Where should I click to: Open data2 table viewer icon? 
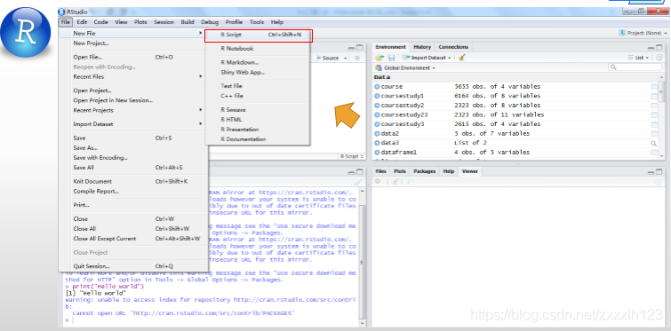coord(654,134)
